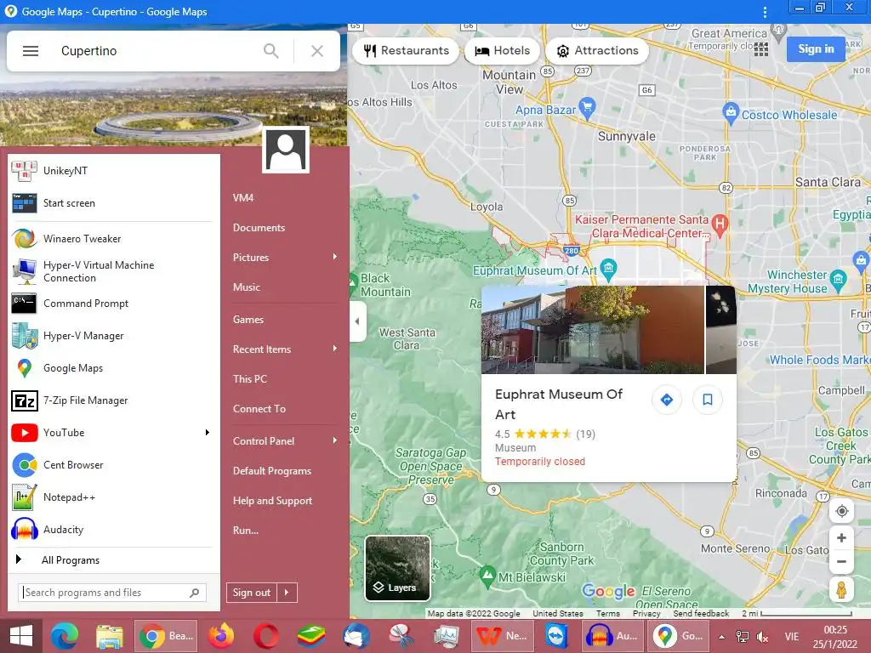The width and height of the screenshot is (871, 653).
Task: Click Kaiser Permanente hospital marker
Action: point(720,224)
